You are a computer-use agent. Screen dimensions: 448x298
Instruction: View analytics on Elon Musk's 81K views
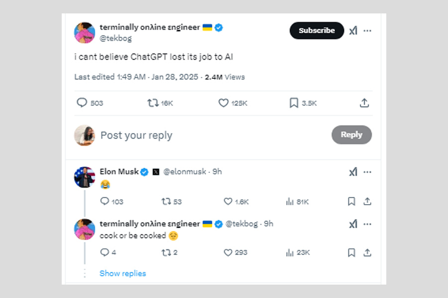290,201
